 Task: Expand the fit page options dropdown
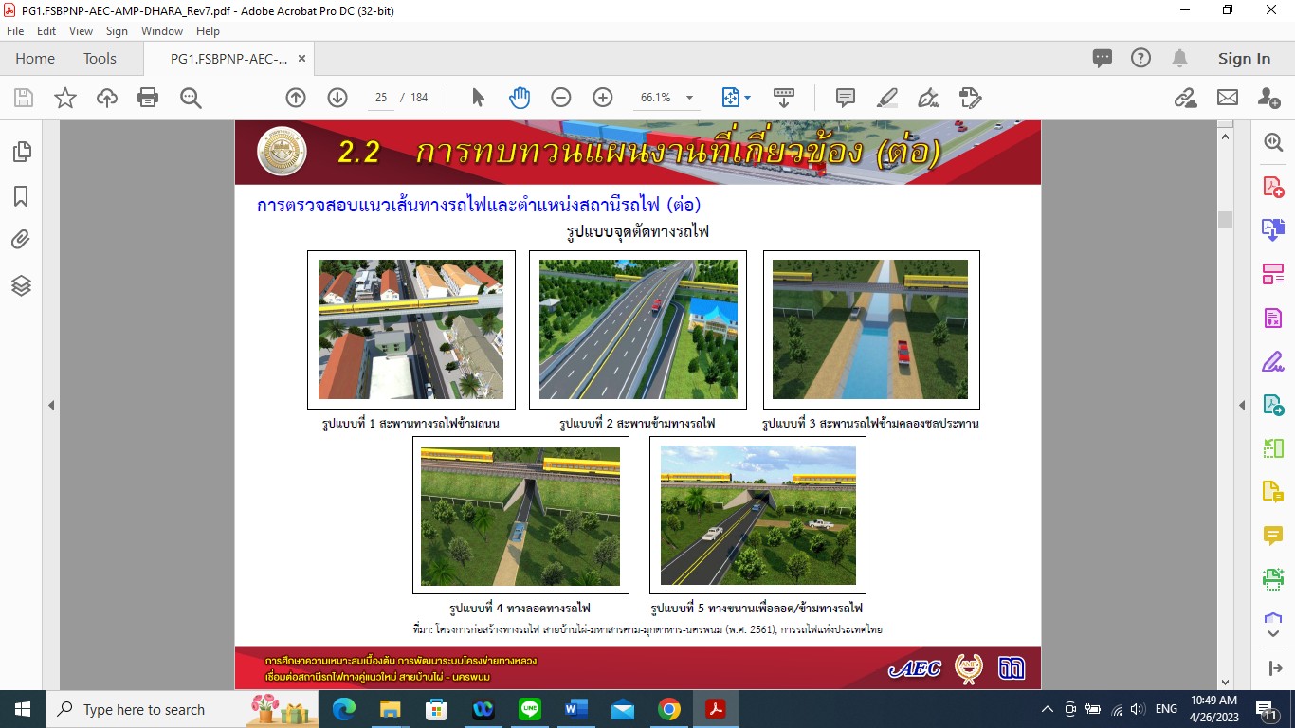[747, 98]
